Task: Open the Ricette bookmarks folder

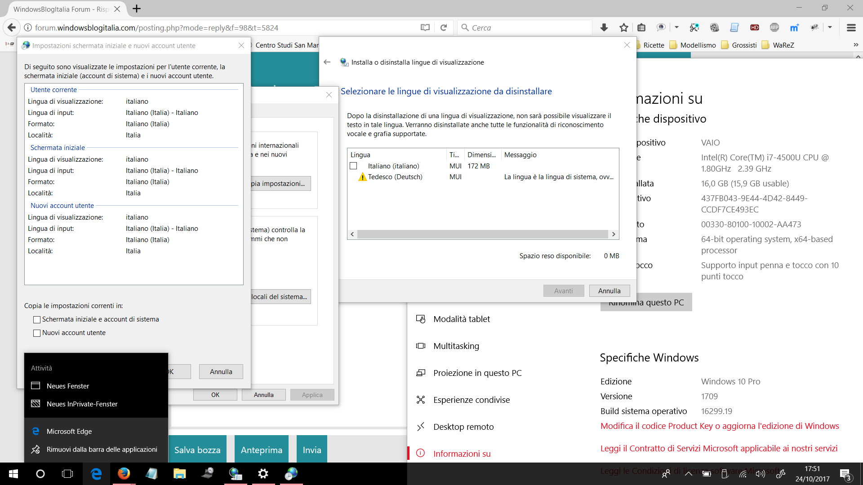Action: (649, 45)
